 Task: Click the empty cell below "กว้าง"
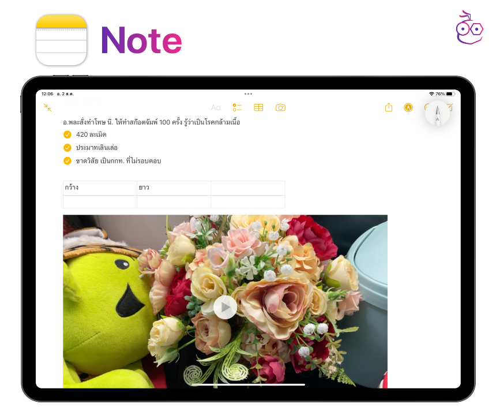click(x=100, y=201)
